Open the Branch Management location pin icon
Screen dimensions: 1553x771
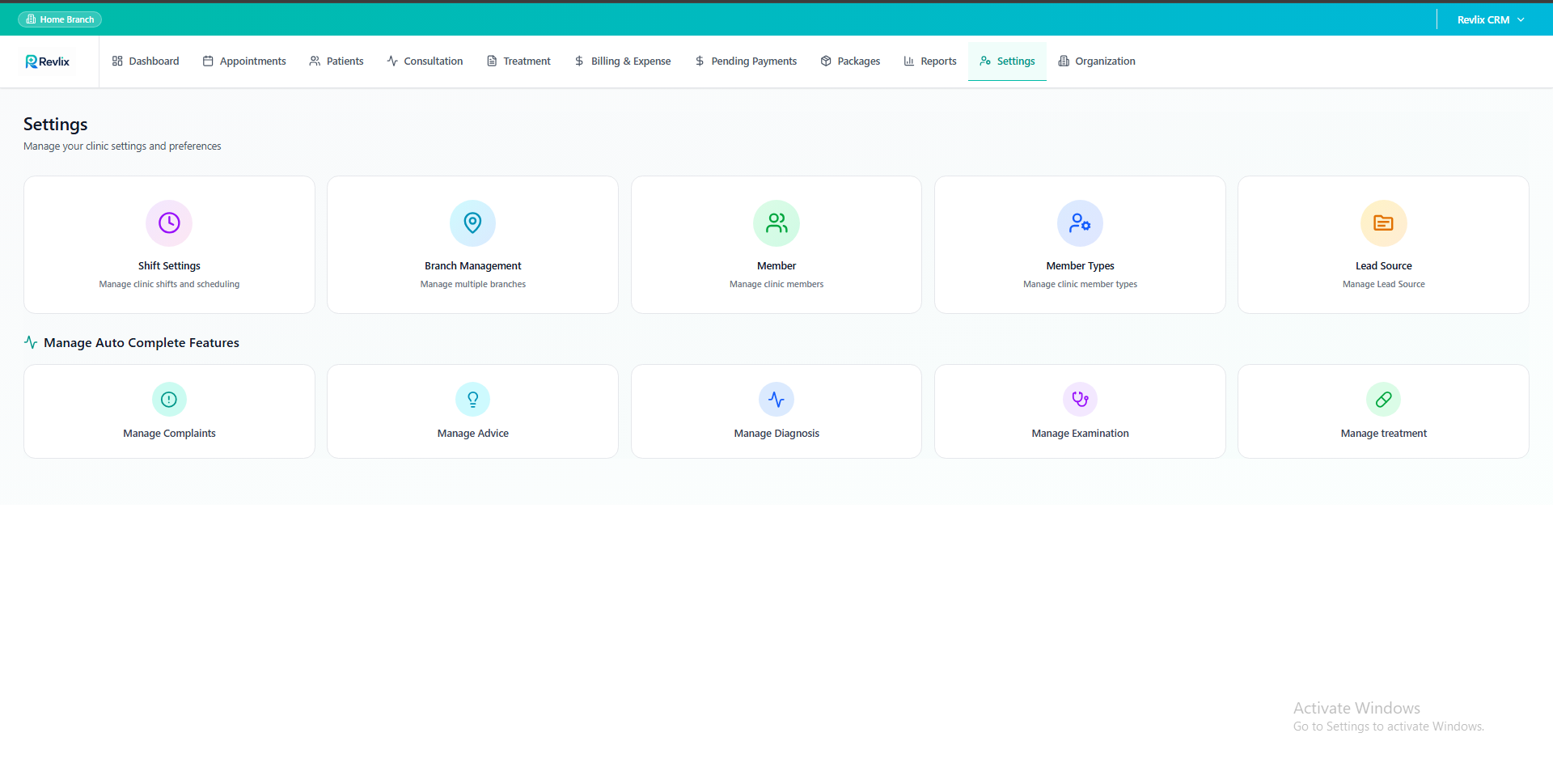coord(472,222)
